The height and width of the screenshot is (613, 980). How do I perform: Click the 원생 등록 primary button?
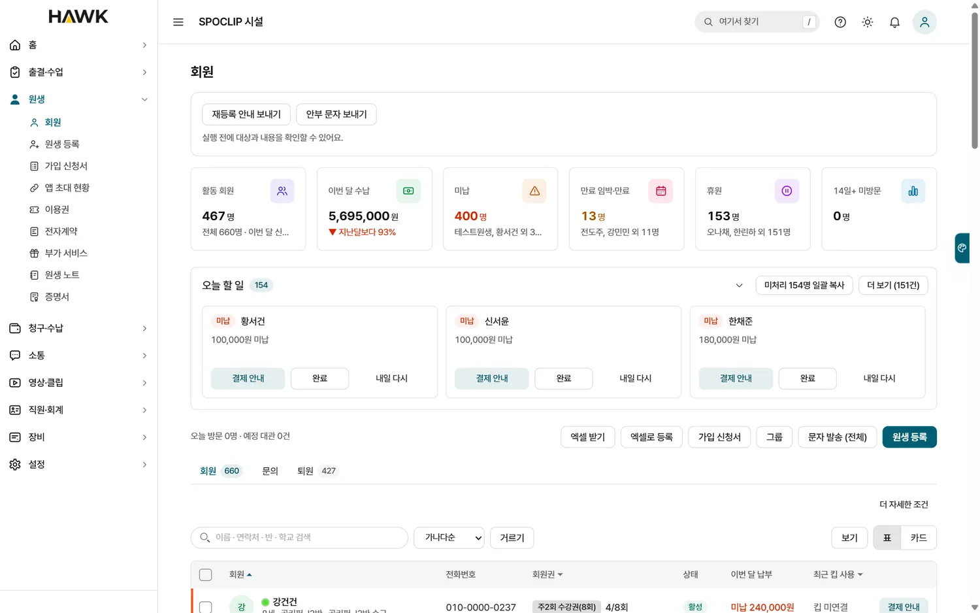[x=909, y=437]
